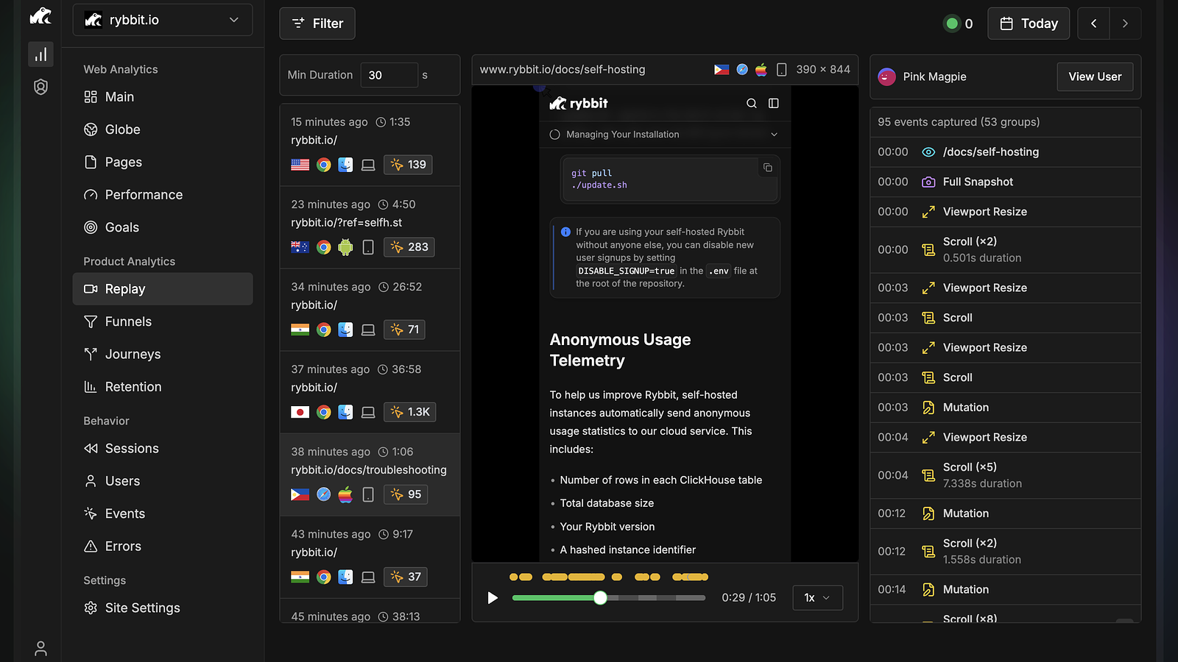Select the Scroll (×2) 0.501s duration event
The height and width of the screenshot is (662, 1178).
coord(1005,249)
